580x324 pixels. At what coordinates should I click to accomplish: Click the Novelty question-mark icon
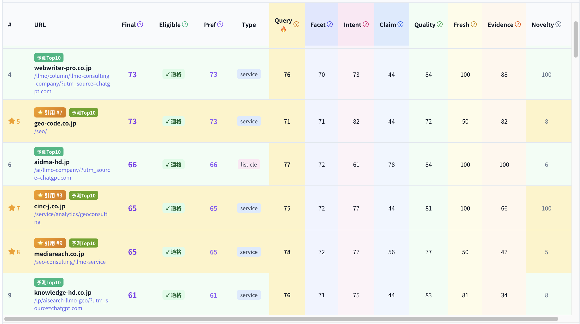(558, 25)
